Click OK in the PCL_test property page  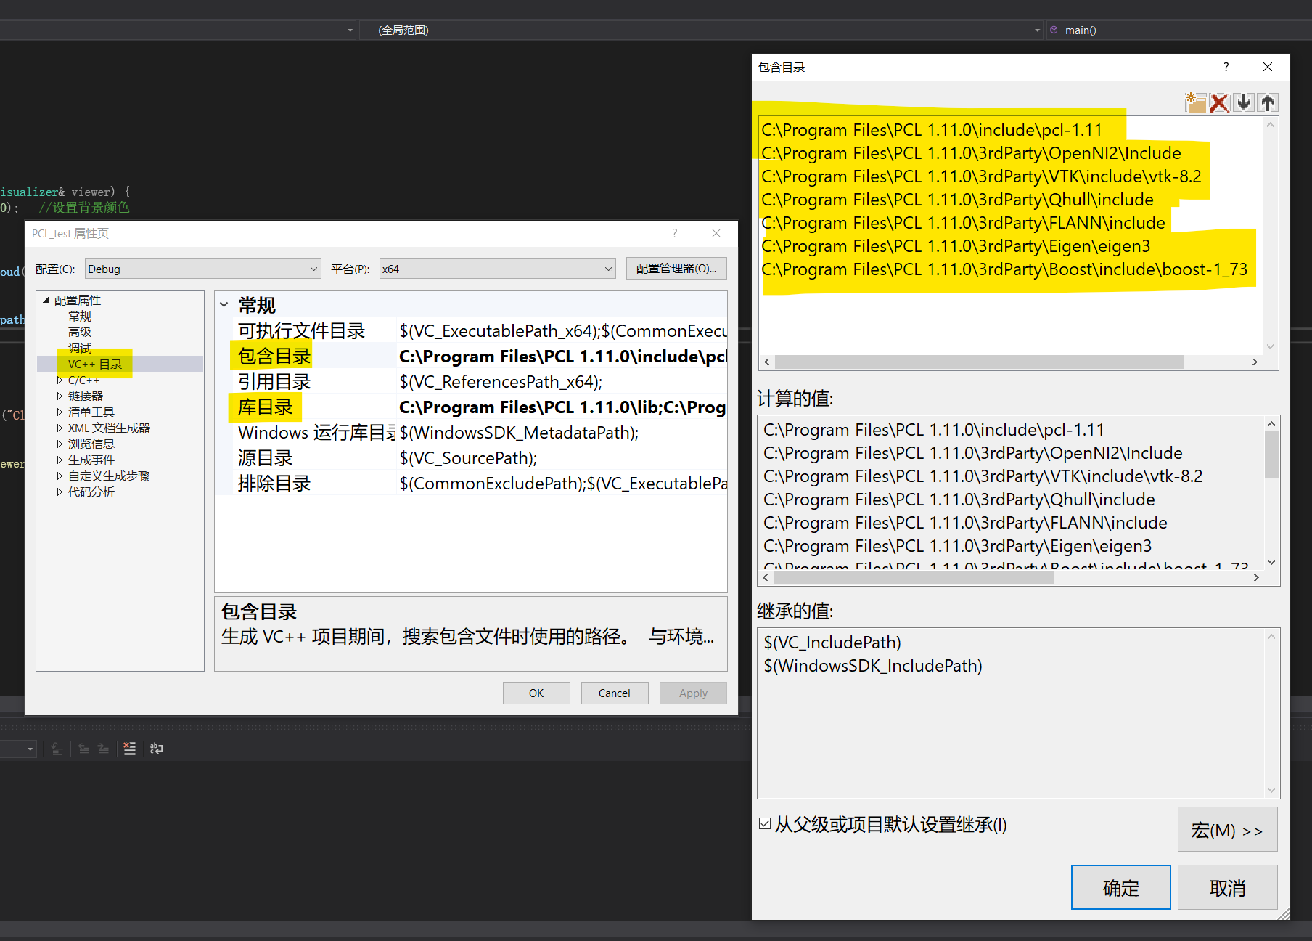click(536, 693)
